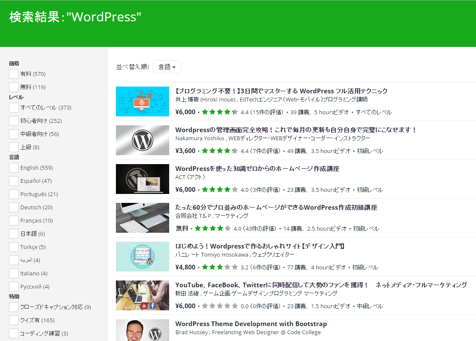
Task: Toggle the Arabic (4) language filter
Action: click(14, 260)
